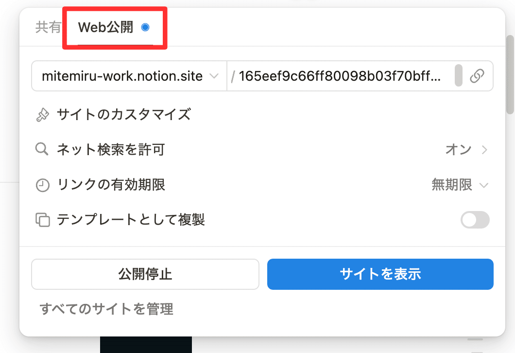The height and width of the screenshot is (353, 515).
Task: Copy the site link with the chain icon
Action: (x=477, y=76)
